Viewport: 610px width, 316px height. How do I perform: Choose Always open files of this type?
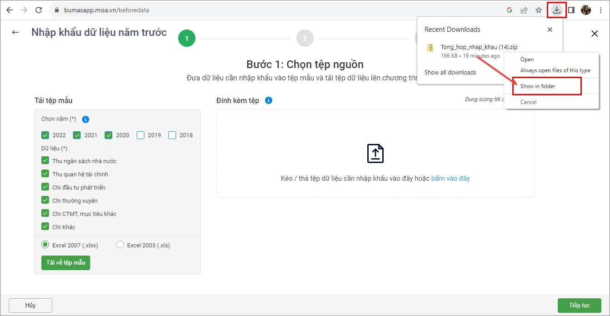pyautogui.click(x=555, y=70)
